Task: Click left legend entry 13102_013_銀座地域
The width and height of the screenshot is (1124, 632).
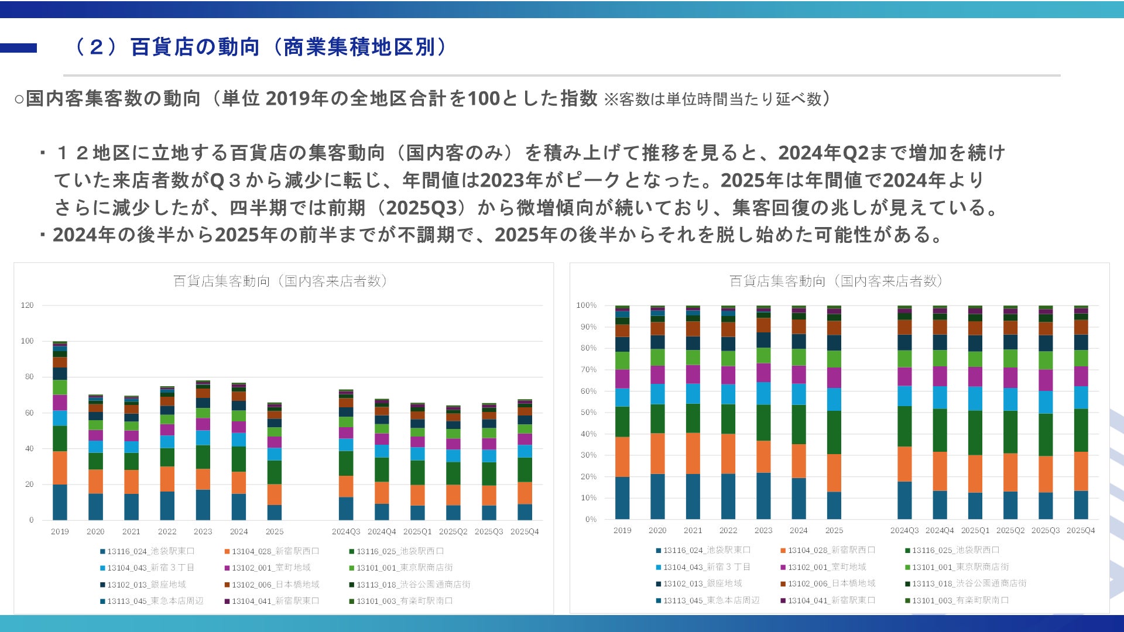Action: (x=146, y=585)
